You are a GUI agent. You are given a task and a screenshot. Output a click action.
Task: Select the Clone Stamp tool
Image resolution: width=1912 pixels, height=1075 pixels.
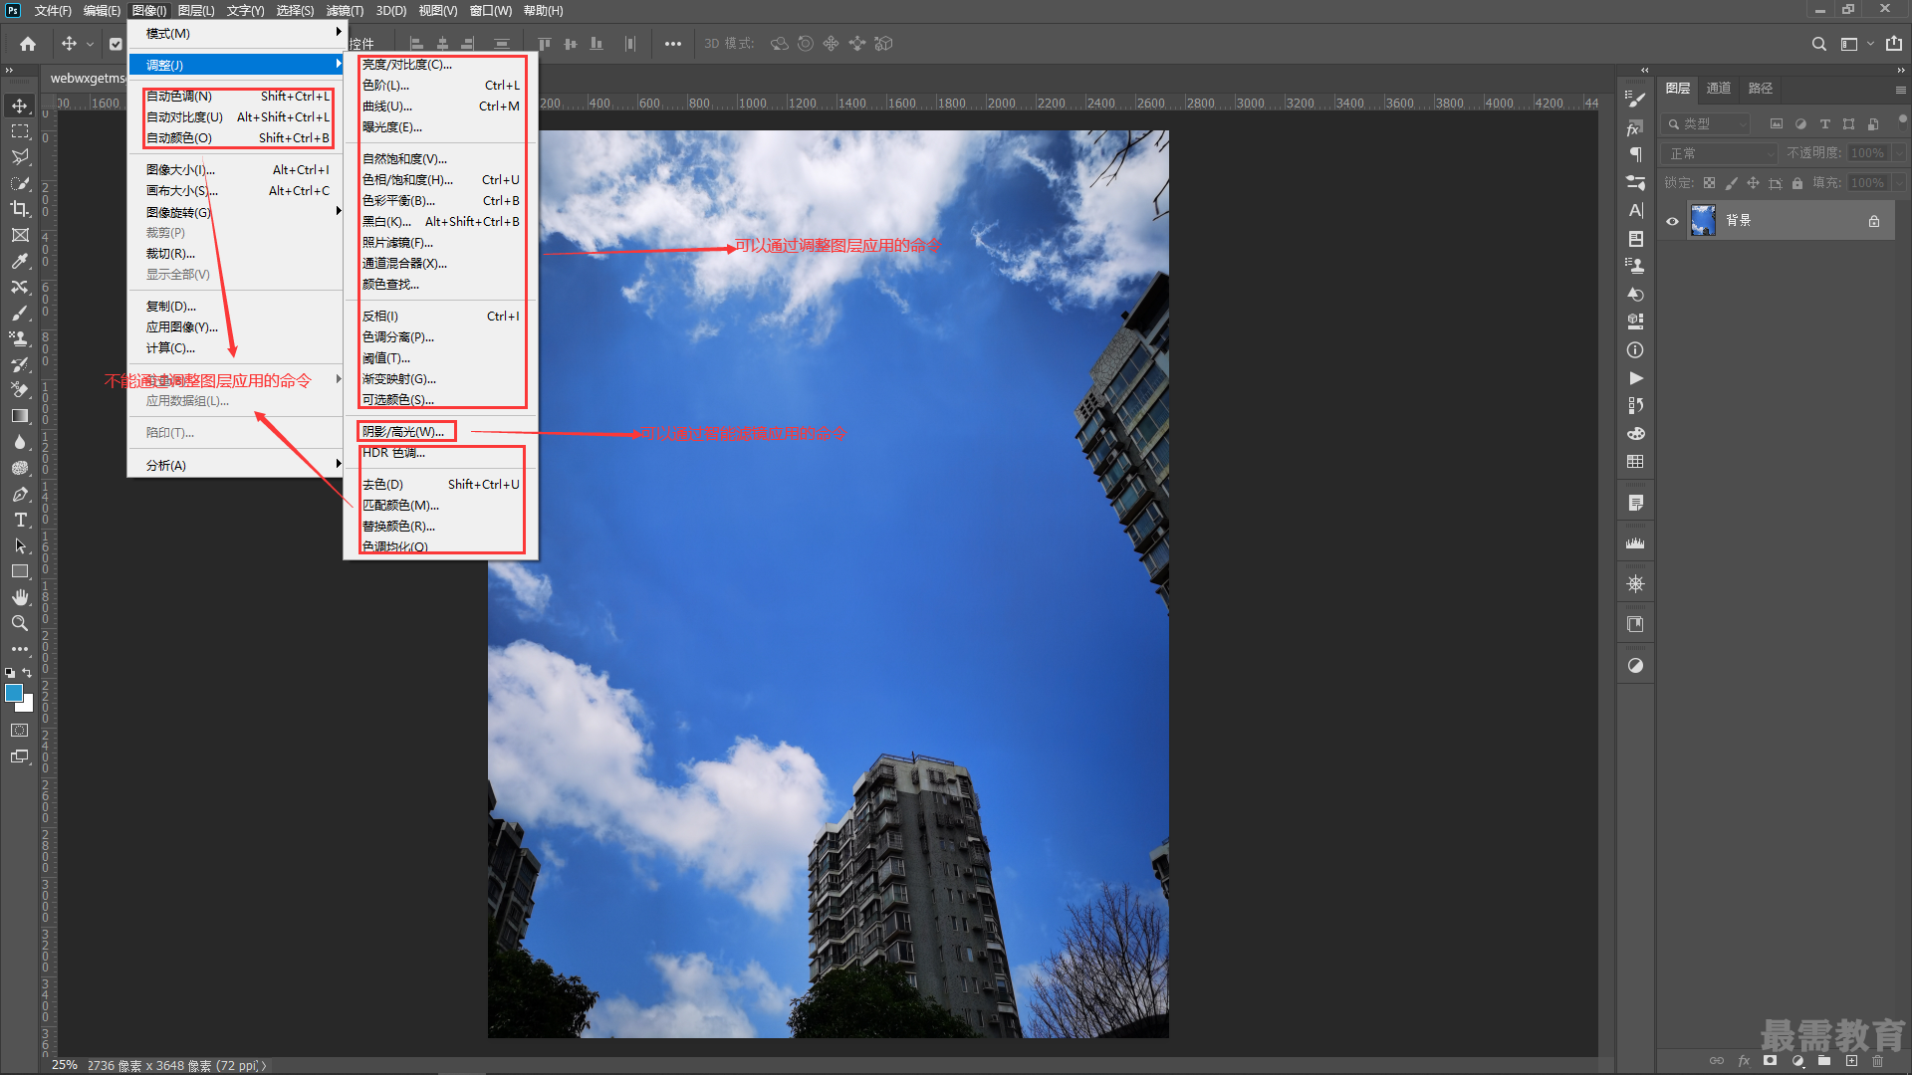pos(20,338)
